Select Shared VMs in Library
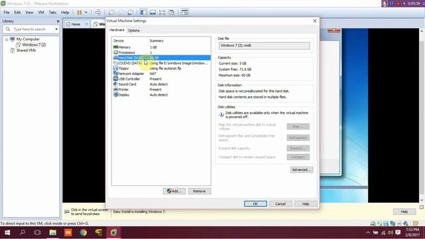425x239 pixels. click(26, 50)
